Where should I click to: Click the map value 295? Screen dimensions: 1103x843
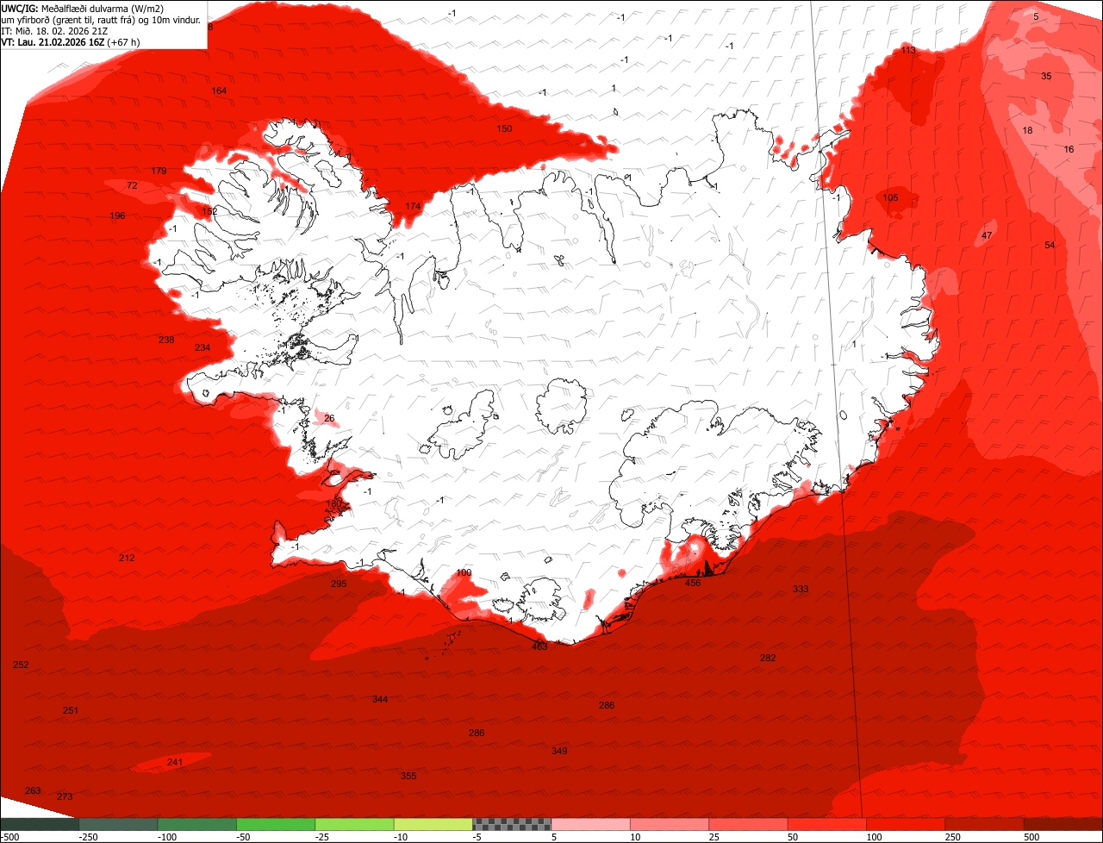coord(339,584)
